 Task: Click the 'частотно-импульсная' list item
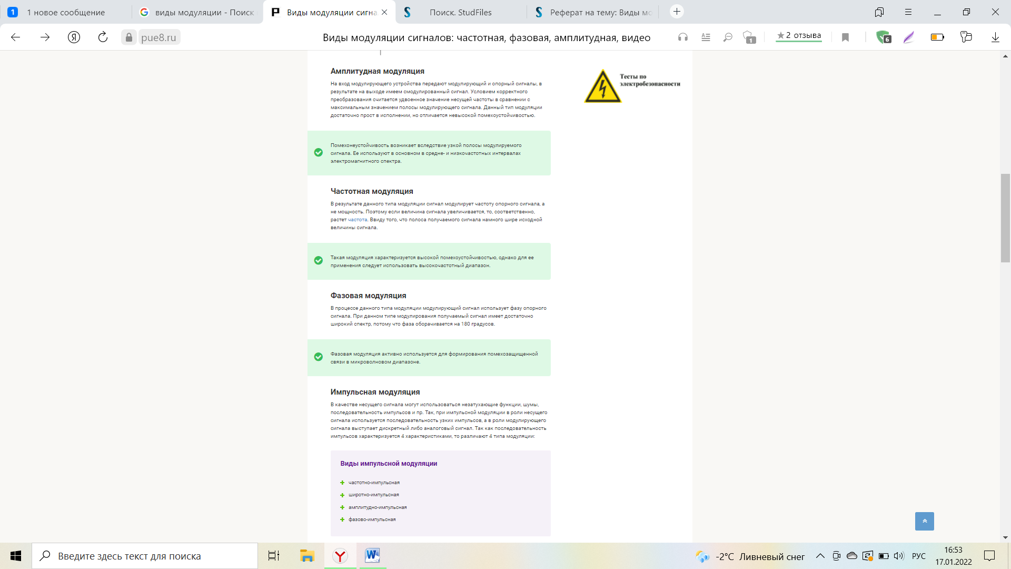pyautogui.click(x=374, y=483)
